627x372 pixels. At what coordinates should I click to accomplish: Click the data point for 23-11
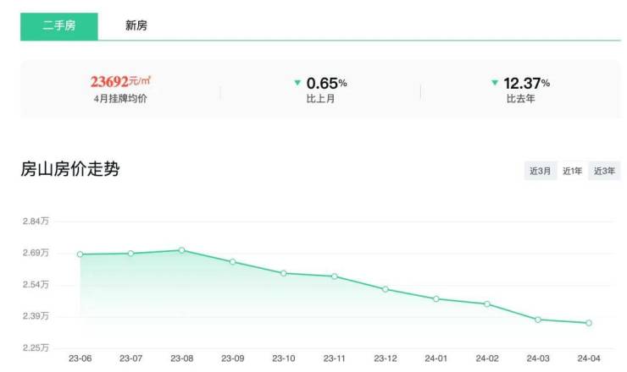click(x=334, y=276)
